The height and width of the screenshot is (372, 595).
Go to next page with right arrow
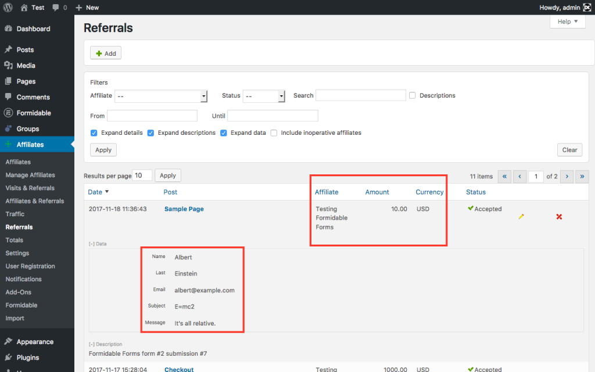tap(567, 176)
